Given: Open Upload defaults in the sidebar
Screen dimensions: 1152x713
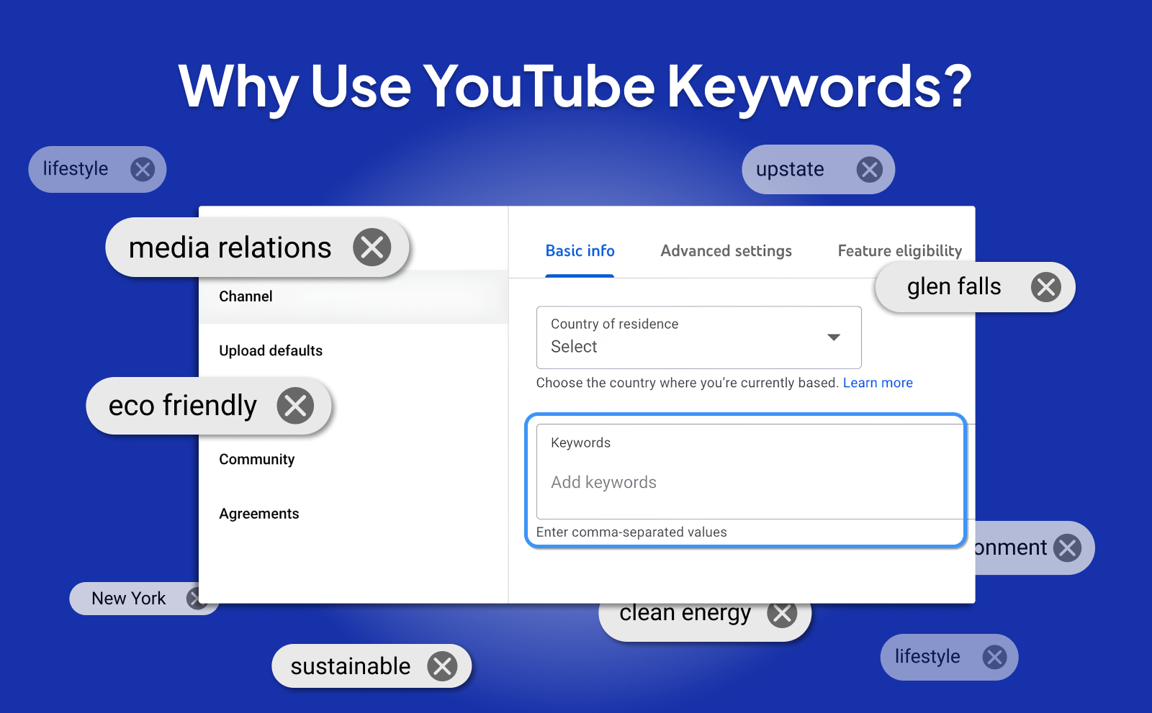Looking at the screenshot, I should click(x=271, y=351).
